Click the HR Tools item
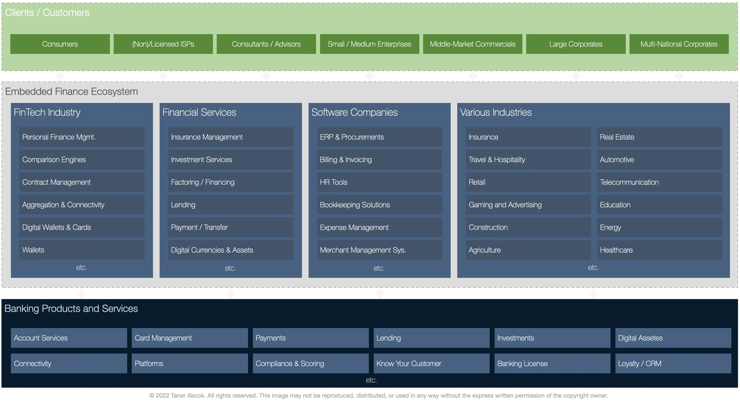Screen dimensions: 740x402 pyautogui.click(x=379, y=182)
